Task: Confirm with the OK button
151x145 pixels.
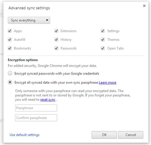Action: tap(104, 135)
